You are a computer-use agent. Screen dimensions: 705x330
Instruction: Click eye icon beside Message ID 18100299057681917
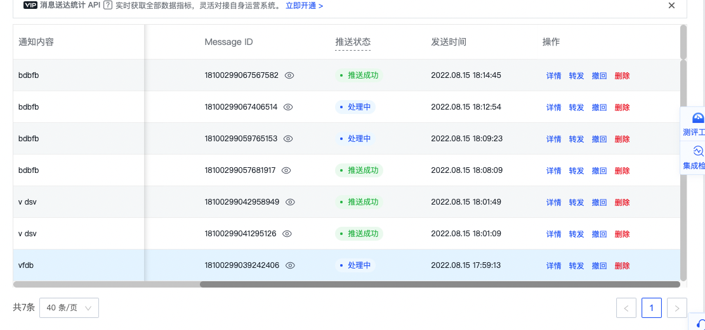coord(286,170)
